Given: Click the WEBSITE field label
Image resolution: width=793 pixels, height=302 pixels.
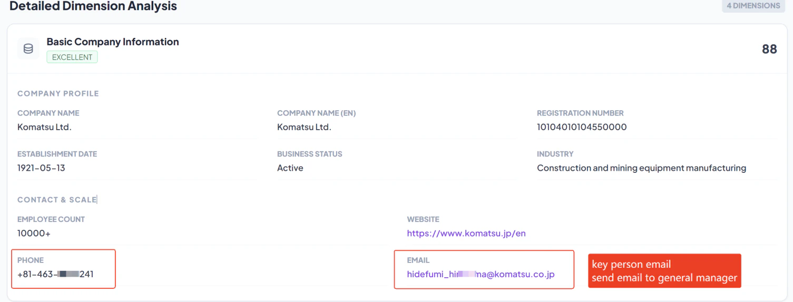Looking at the screenshot, I should [423, 219].
